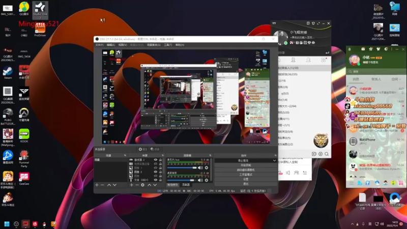Open the 视图(V) menu in OBS
Screen dimensions: 407x229
tap(123, 45)
